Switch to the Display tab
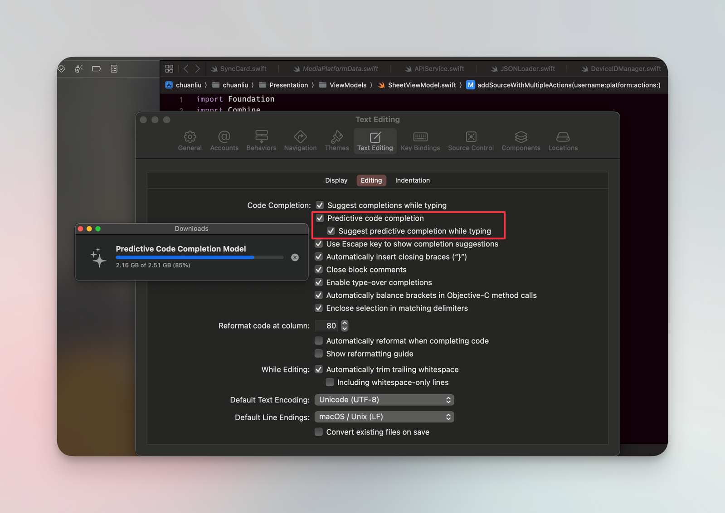Image resolution: width=725 pixels, height=513 pixels. [x=336, y=180]
